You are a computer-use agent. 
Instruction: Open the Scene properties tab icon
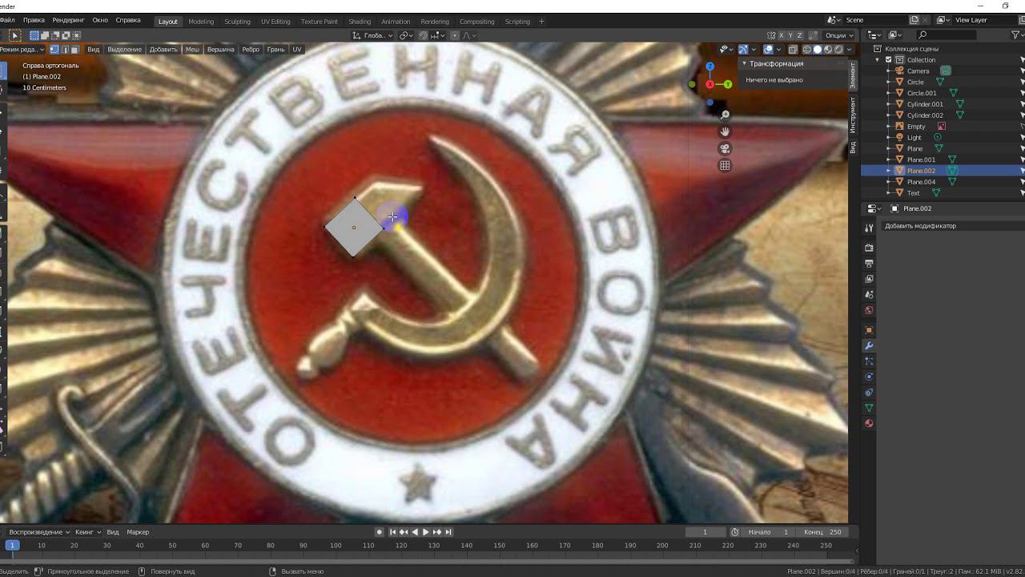869,295
